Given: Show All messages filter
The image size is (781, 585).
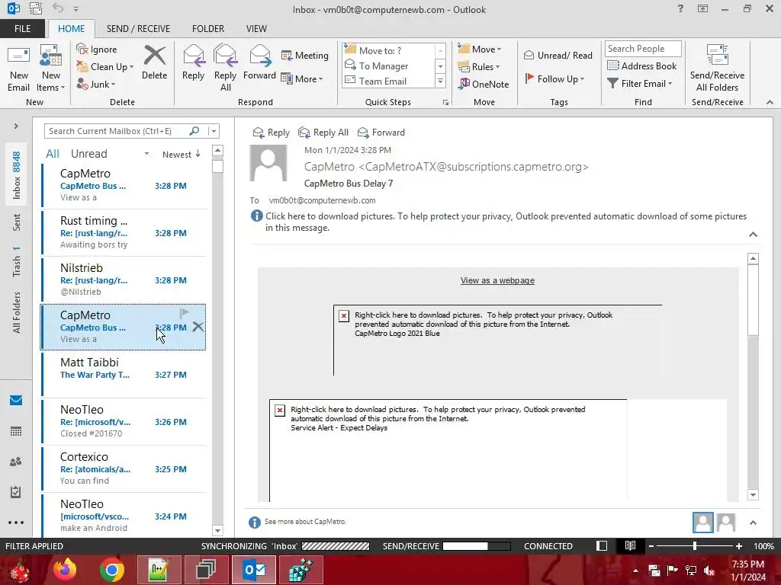Looking at the screenshot, I should [x=53, y=154].
